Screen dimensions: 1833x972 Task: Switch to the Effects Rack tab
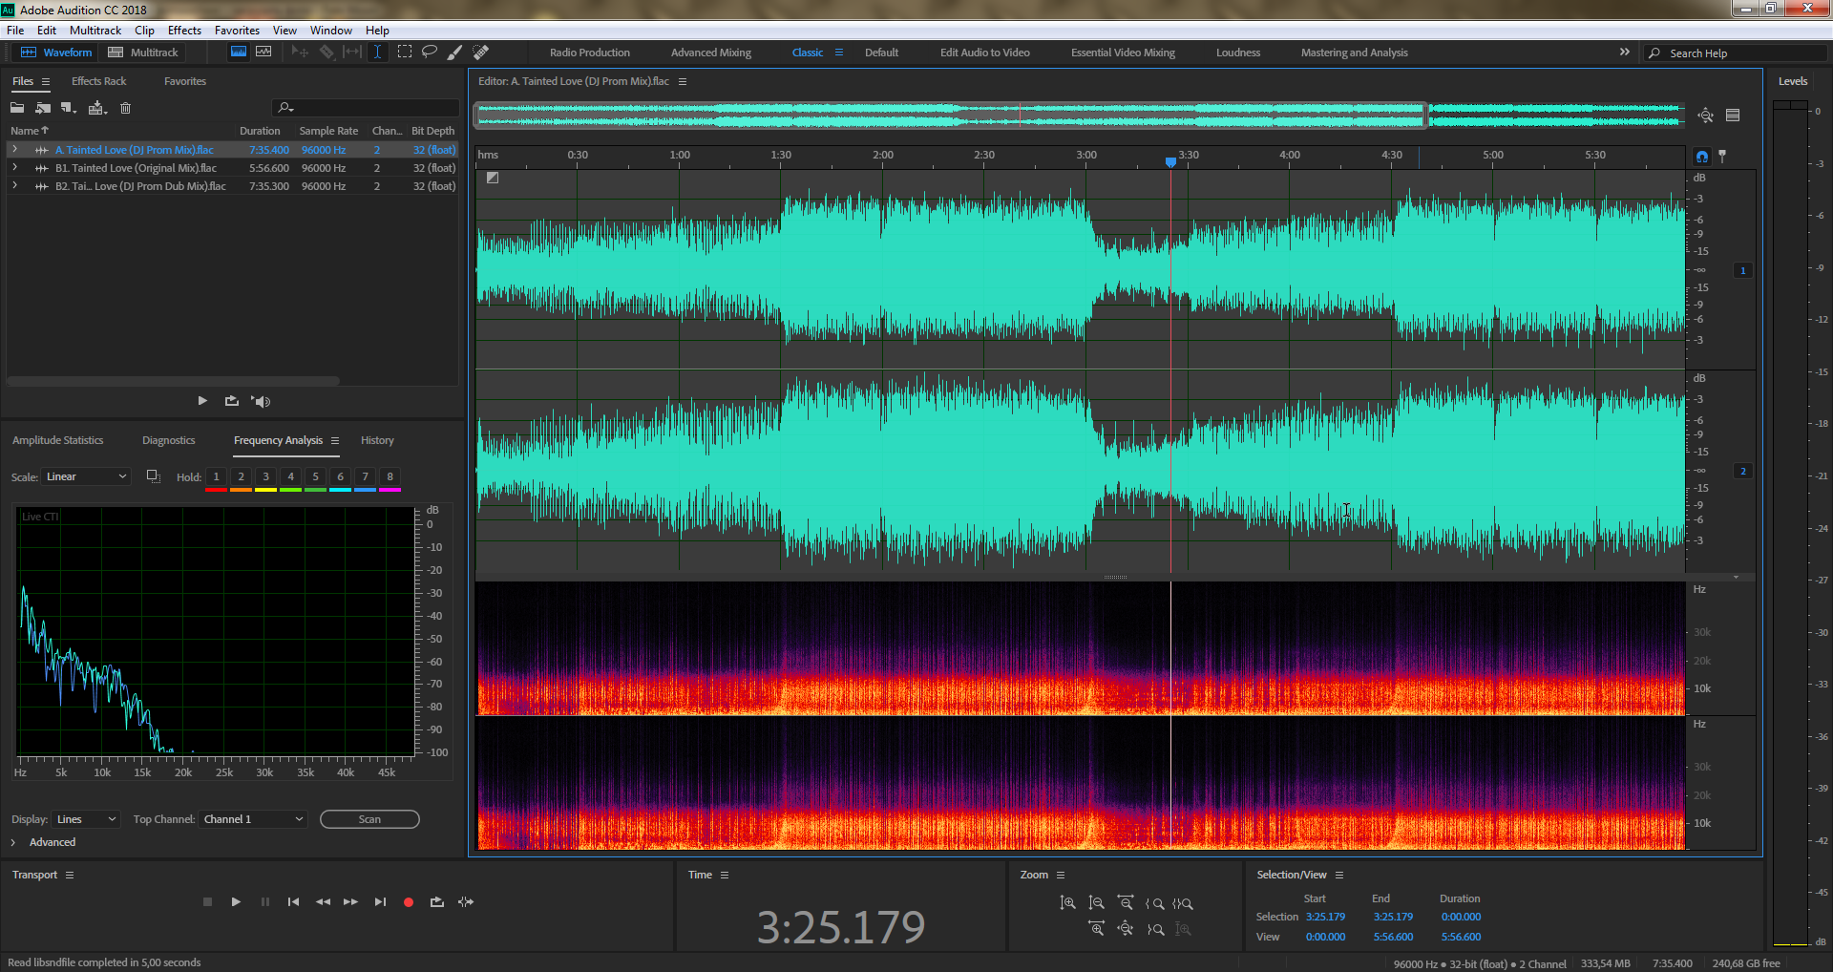(98, 81)
